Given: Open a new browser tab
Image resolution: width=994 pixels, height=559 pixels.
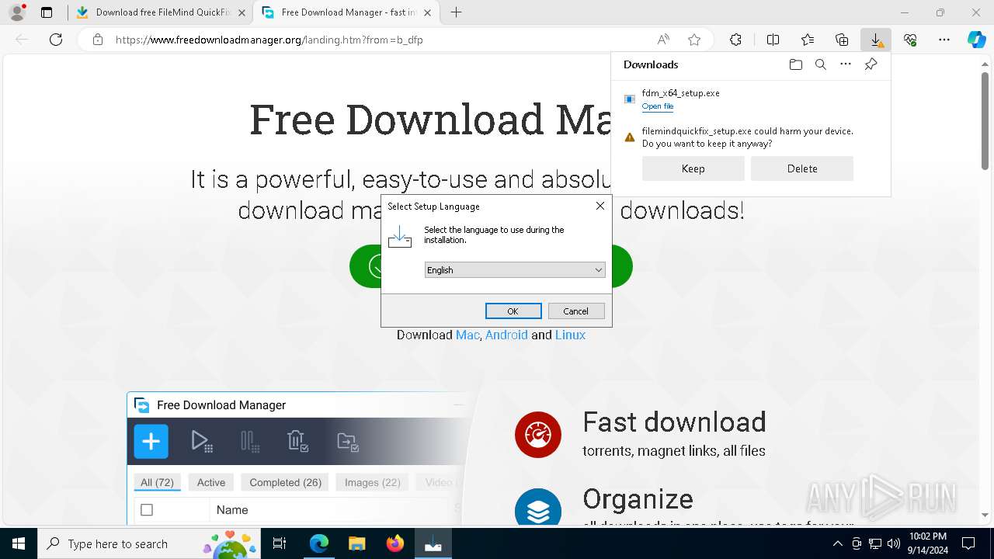Looking at the screenshot, I should (457, 12).
